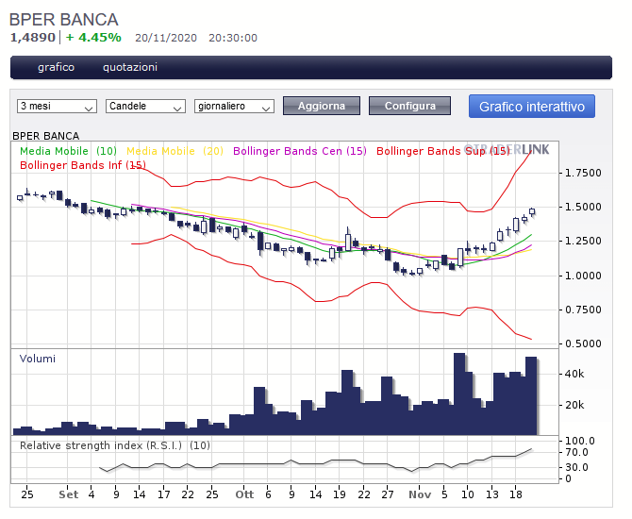Click the 1.2500 price axis label
This screenshot has width=632, height=519.
pos(583,241)
